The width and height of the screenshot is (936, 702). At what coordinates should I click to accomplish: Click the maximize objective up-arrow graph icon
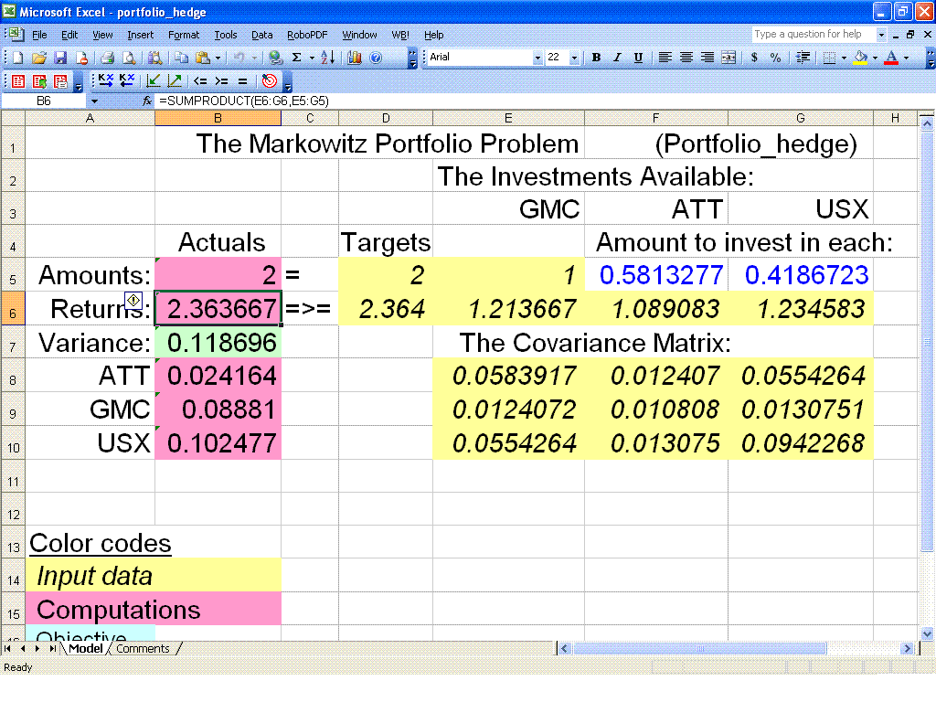pos(175,80)
